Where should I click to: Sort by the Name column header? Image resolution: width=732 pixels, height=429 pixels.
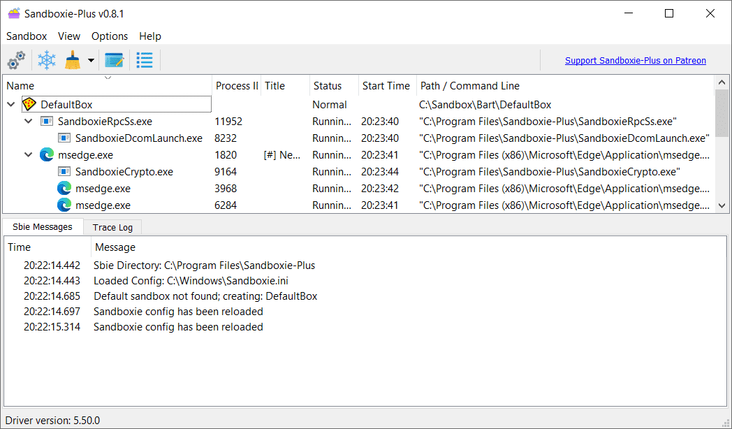108,86
